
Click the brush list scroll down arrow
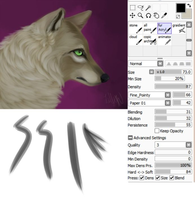189,53
